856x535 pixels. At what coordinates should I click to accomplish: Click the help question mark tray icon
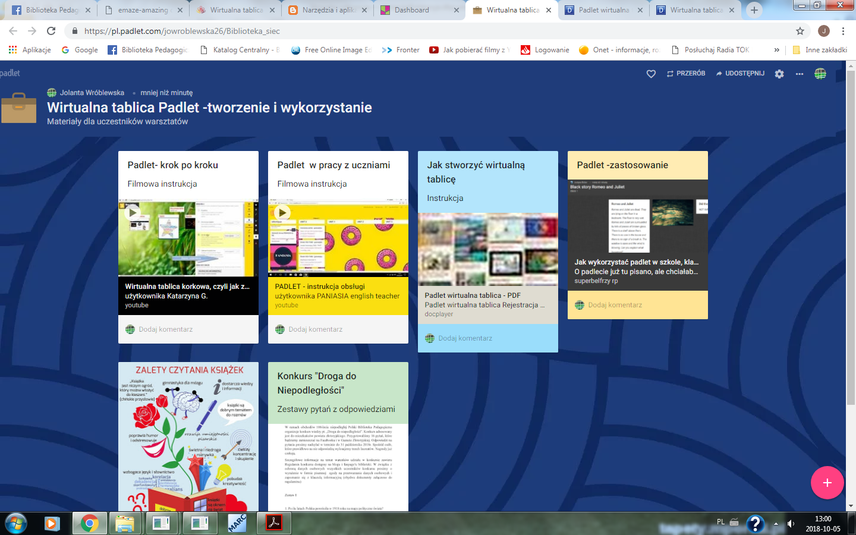755,524
